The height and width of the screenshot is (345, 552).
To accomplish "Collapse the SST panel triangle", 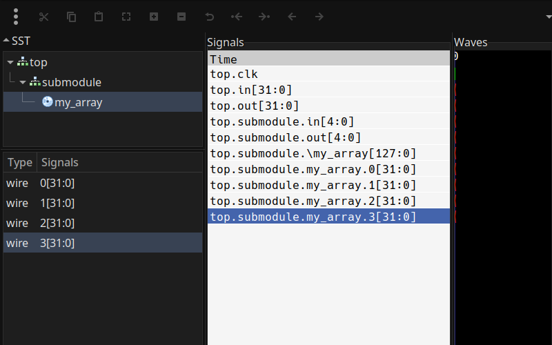I will pyautogui.click(x=6, y=41).
